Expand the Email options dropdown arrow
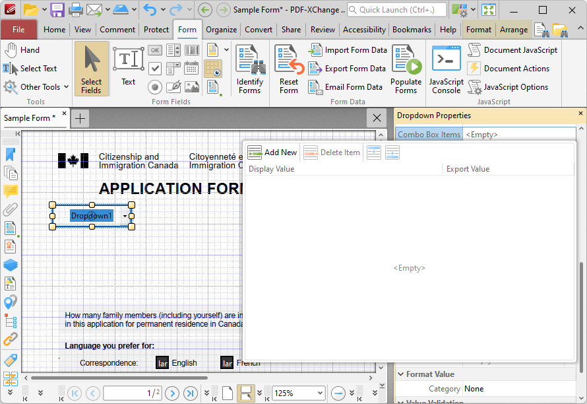 [x=108, y=10]
